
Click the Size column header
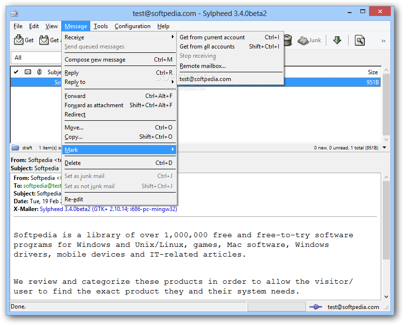pyautogui.click(x=372, y=72)
